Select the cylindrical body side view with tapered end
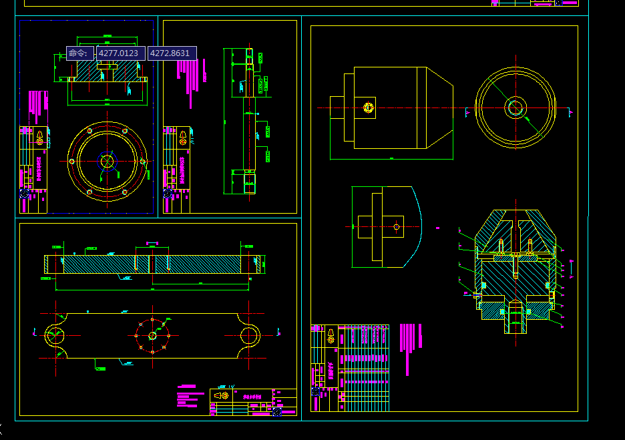 tap(391, 107)
